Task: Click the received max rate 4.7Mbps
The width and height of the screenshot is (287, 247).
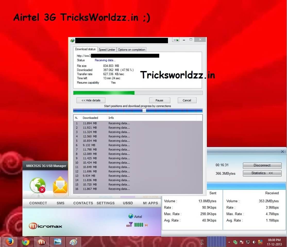Action: (x=272, y=214)
